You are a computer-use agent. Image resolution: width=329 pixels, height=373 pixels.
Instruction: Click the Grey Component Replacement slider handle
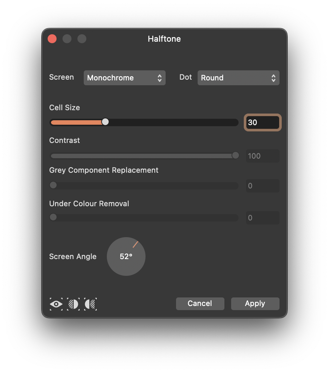tap(53, 185)
